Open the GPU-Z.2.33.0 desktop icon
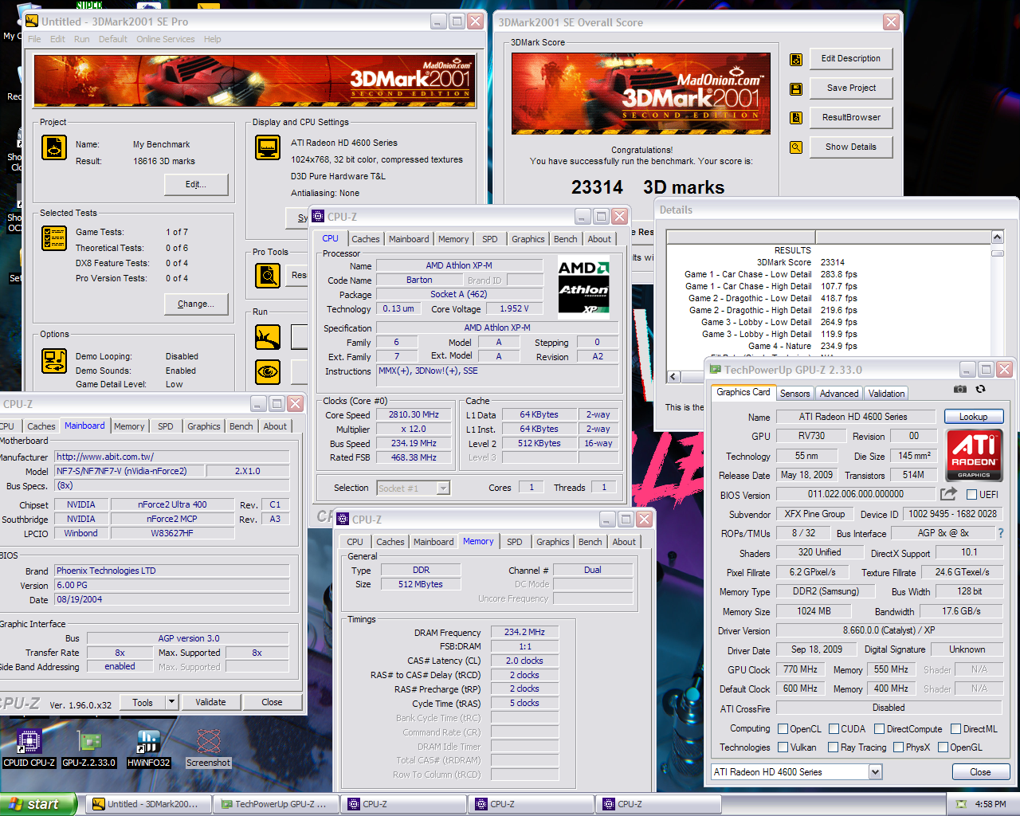 point(89,748)
